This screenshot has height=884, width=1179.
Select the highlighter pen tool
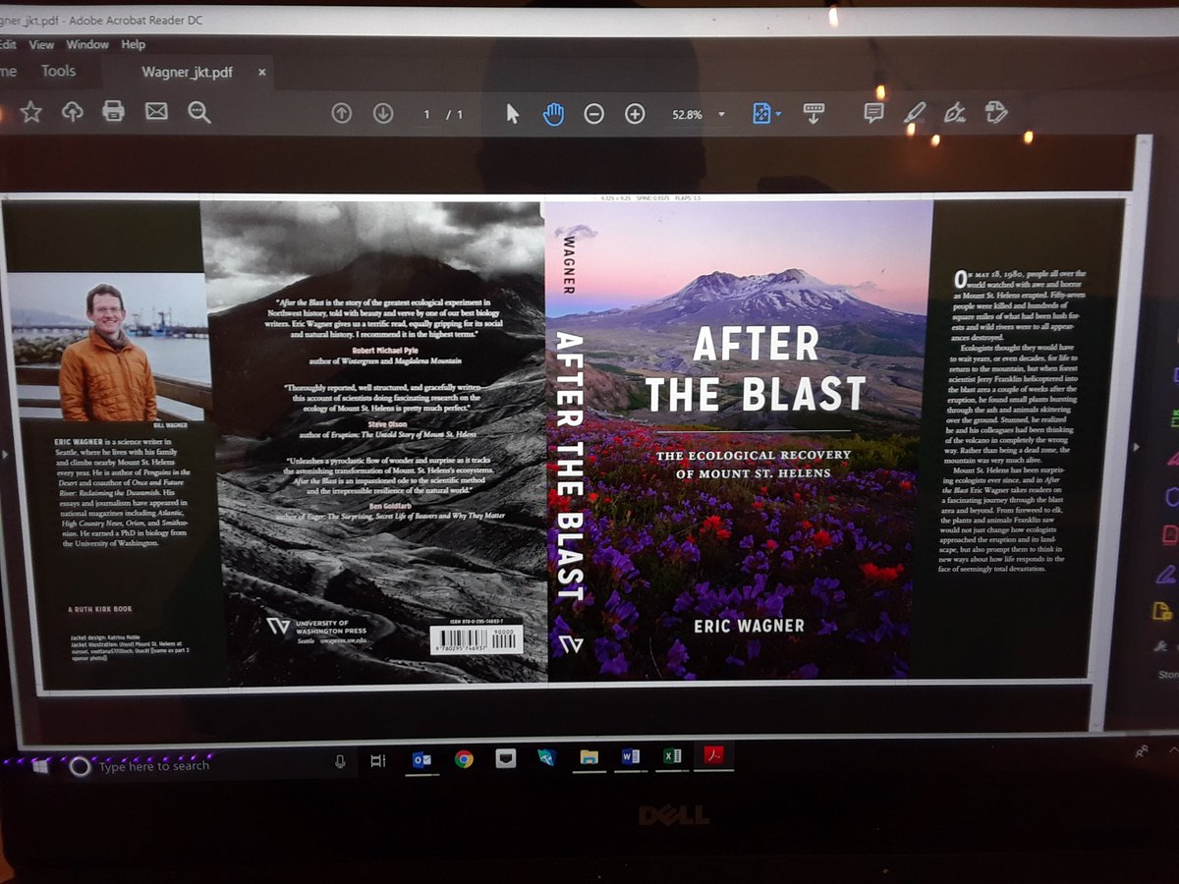915,112
